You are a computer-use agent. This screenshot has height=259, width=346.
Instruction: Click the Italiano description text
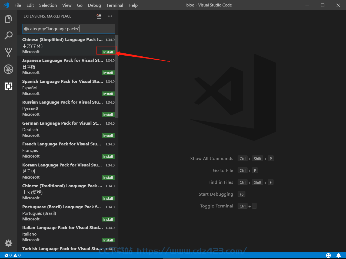(x=29, y=234)
